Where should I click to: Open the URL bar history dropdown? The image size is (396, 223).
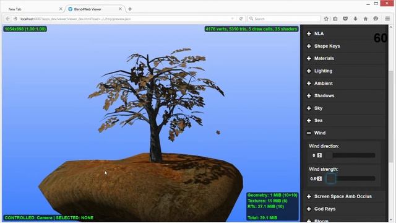[x=233, y=19]
